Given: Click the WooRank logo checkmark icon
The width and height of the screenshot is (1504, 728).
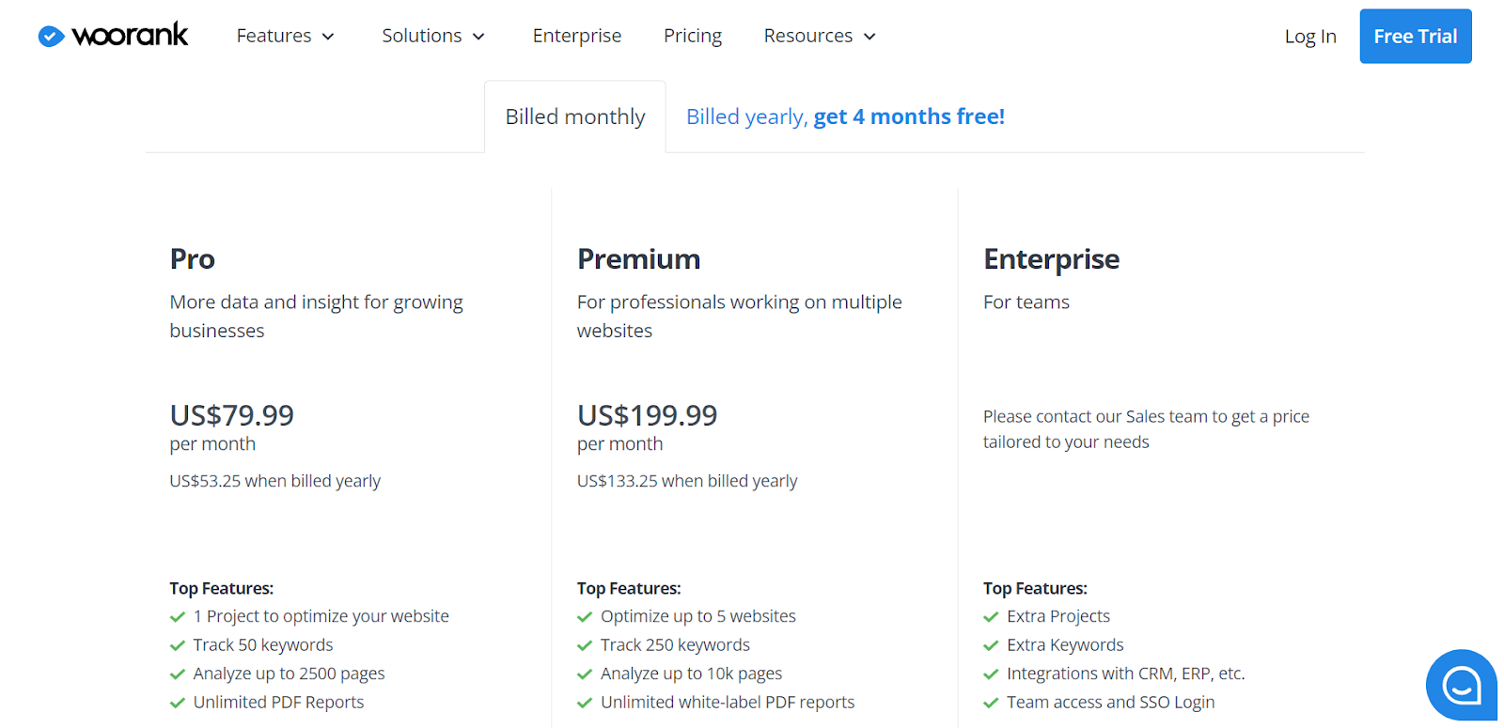Looking at the screenshot, I should 51,36.
